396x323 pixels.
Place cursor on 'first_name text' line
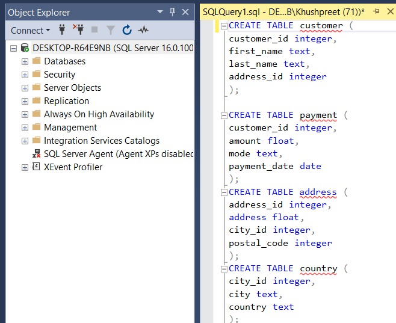(x=272, y=52)
